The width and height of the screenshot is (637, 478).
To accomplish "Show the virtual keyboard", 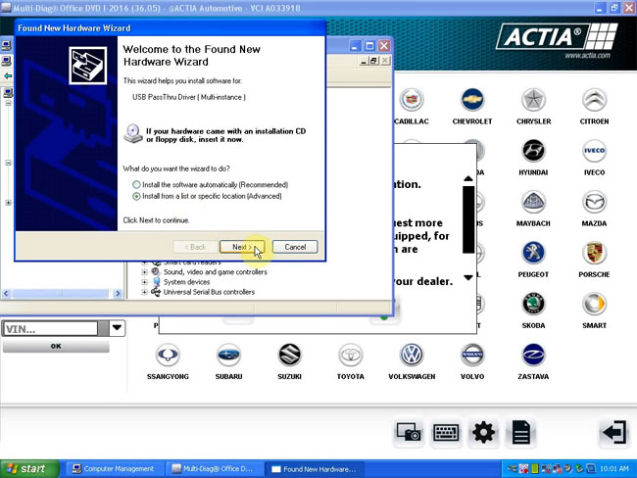I will (446, 432).
